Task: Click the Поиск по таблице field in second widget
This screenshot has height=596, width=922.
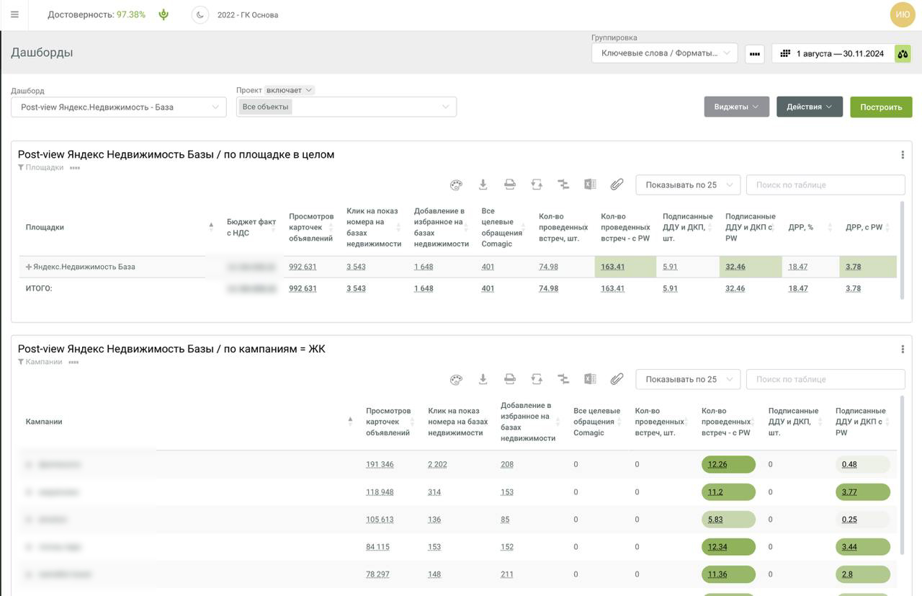Action: coord(825,380)
